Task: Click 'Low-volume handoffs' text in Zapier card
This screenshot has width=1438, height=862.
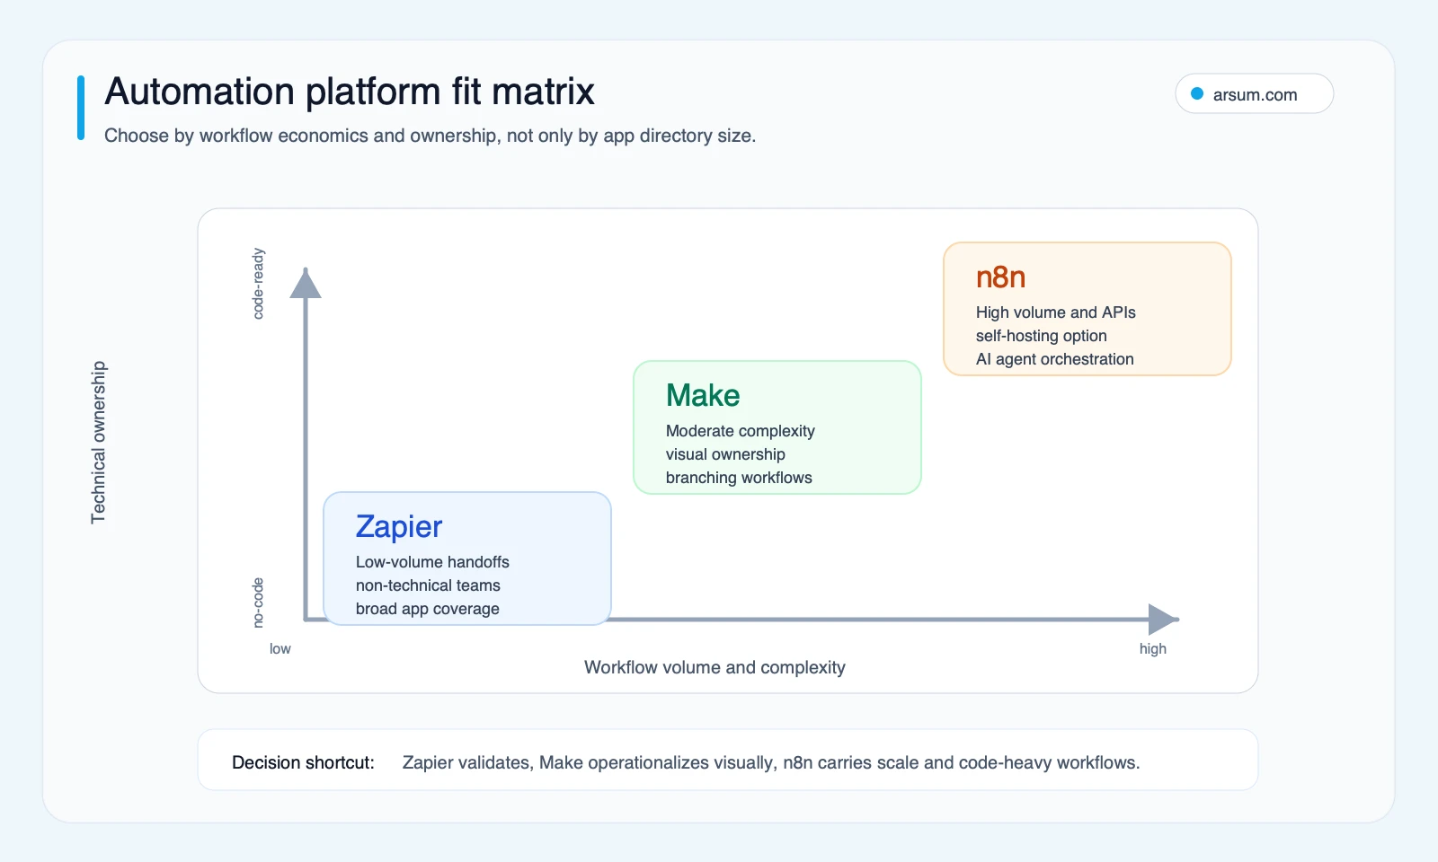Action: (432, 562)
